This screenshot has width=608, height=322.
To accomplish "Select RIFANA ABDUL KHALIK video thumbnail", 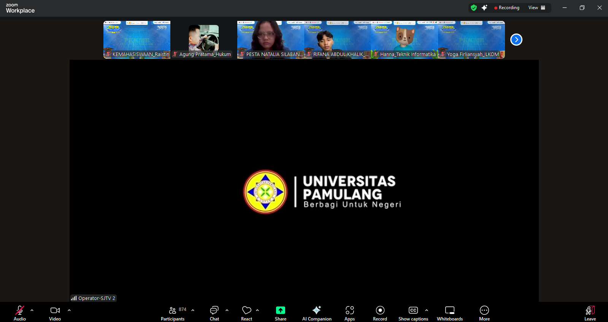I will 338,40.
